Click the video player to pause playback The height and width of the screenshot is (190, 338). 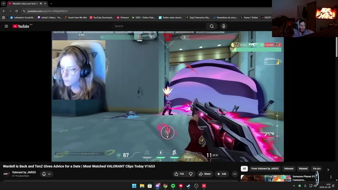(167, 96)
